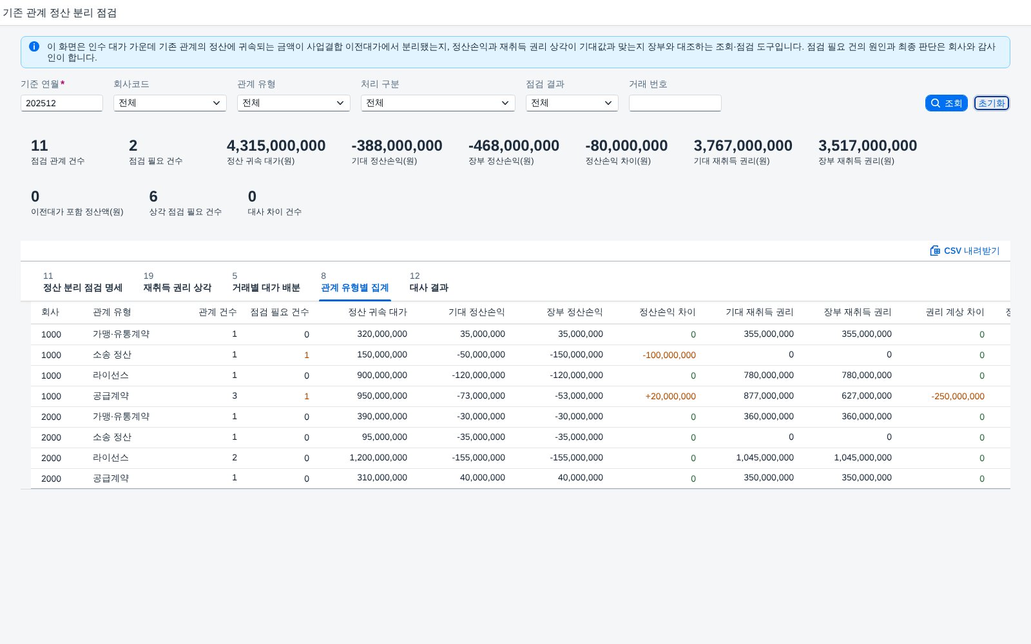The width and height of the screenshot is (1031, 644).
Task: Click the 초기화 reset button
Action: coord(992,103)
